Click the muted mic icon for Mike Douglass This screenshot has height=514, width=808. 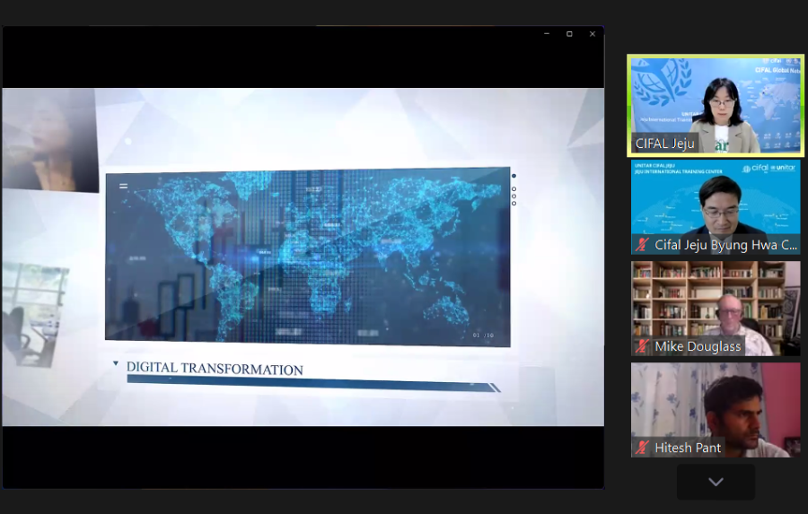click(642, 346)
